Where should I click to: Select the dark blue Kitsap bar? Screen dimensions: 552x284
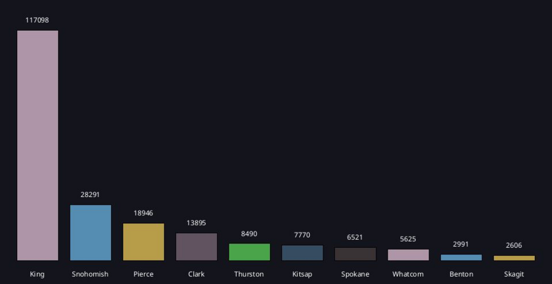click(x=302, y=253)
